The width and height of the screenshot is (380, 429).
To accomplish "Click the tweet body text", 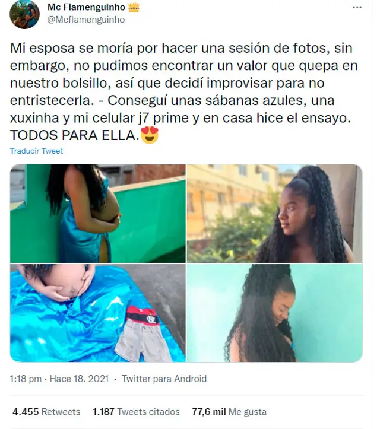I will (184, 91).
